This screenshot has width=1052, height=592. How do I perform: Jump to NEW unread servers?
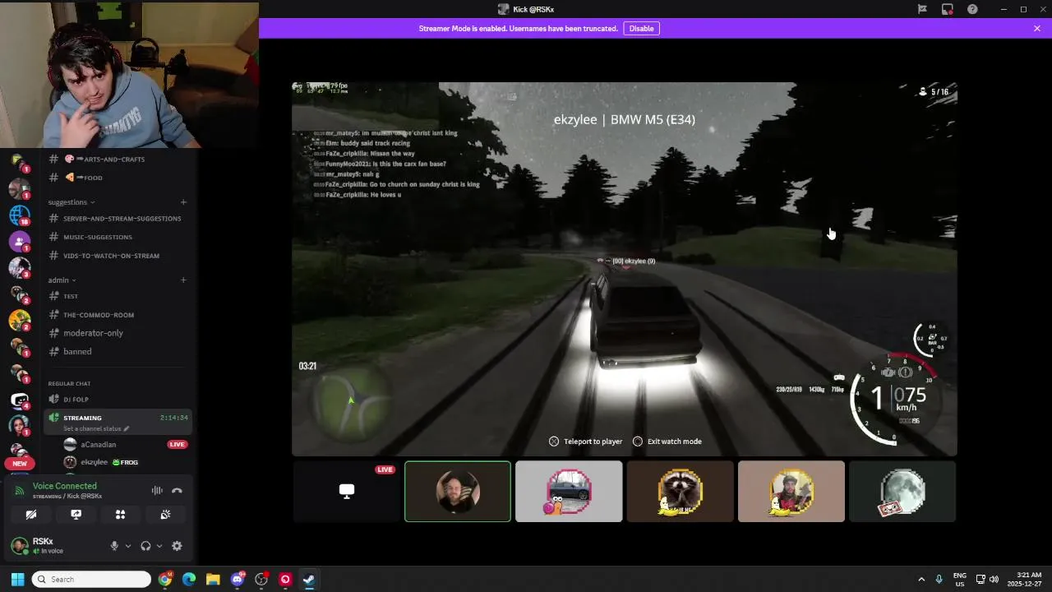click(x=20, y=464)
